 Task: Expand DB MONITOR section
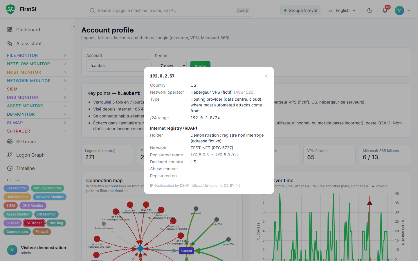[x=37, y=114]
